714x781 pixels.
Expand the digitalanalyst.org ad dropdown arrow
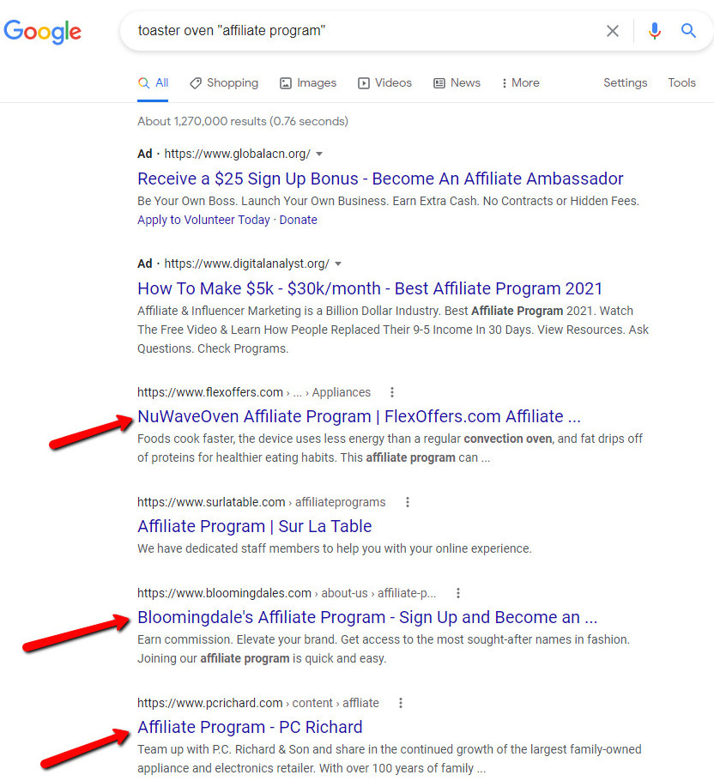pyautogui.click(x=338, y=263)
